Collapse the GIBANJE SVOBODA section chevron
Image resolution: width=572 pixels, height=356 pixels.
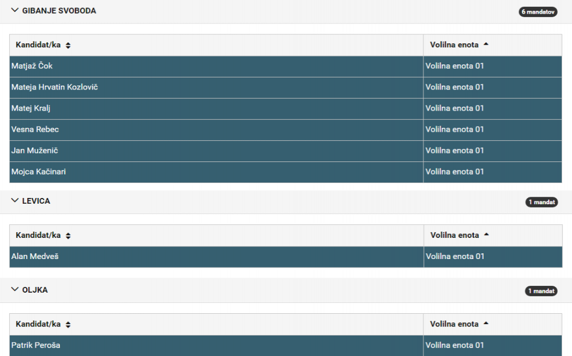[x=15, y=10]
